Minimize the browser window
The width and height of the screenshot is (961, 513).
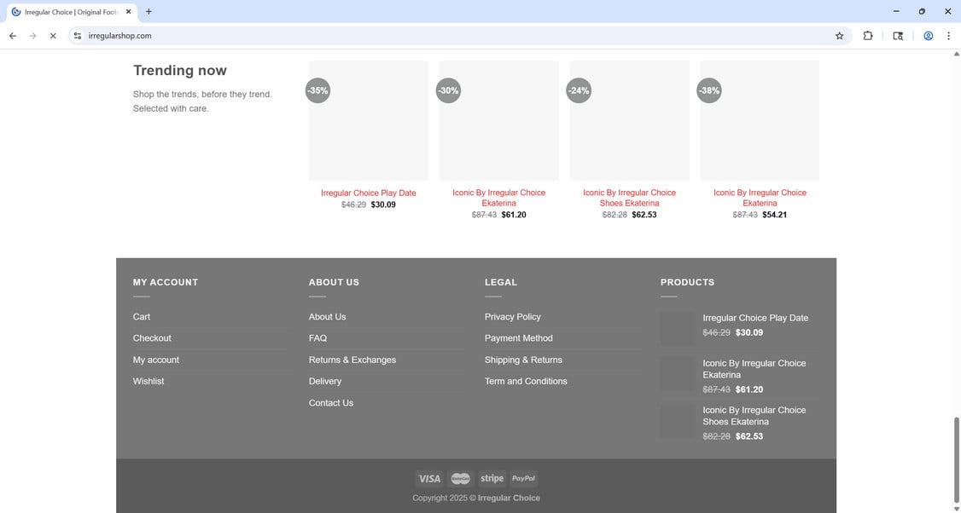(x=896, y=12)
